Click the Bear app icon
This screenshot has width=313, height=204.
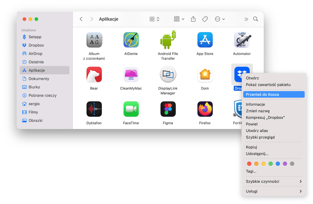pyautogui.click(x=94, y=75)
